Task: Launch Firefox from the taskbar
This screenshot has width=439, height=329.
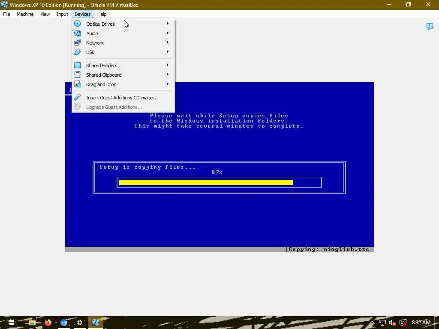Action: (x=48, y=323)
